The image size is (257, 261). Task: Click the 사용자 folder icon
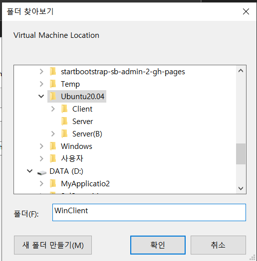click(53, 158)
